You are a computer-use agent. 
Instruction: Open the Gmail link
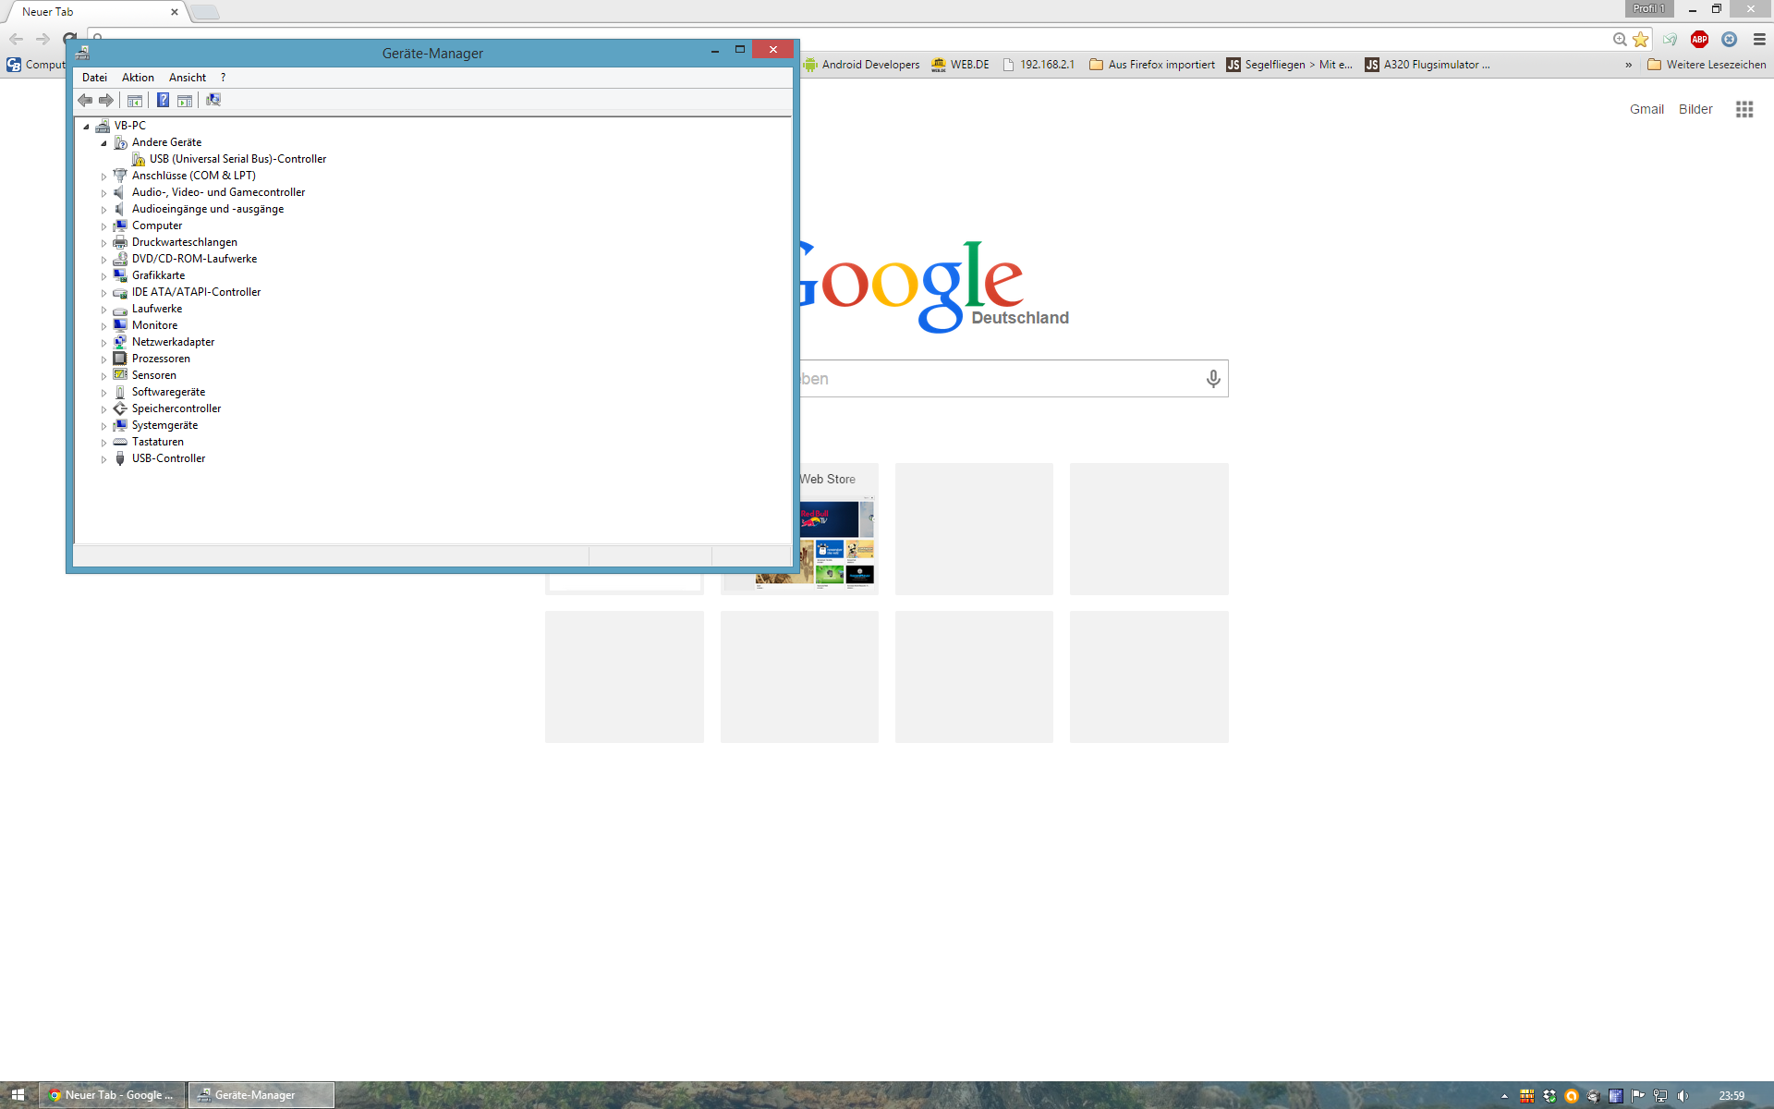(x=1646, y=109)
